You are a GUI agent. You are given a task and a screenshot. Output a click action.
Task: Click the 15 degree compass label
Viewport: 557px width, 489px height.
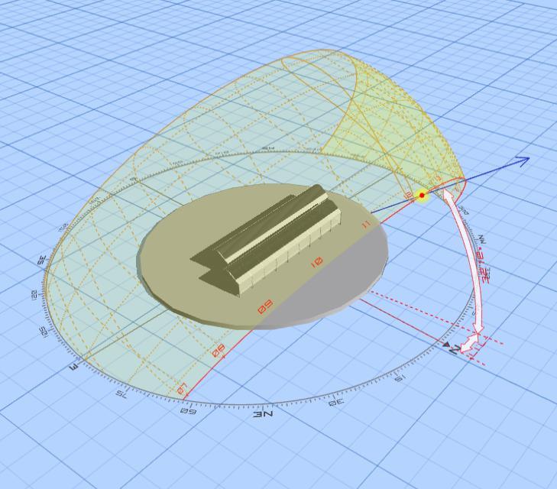coord(400,379)
